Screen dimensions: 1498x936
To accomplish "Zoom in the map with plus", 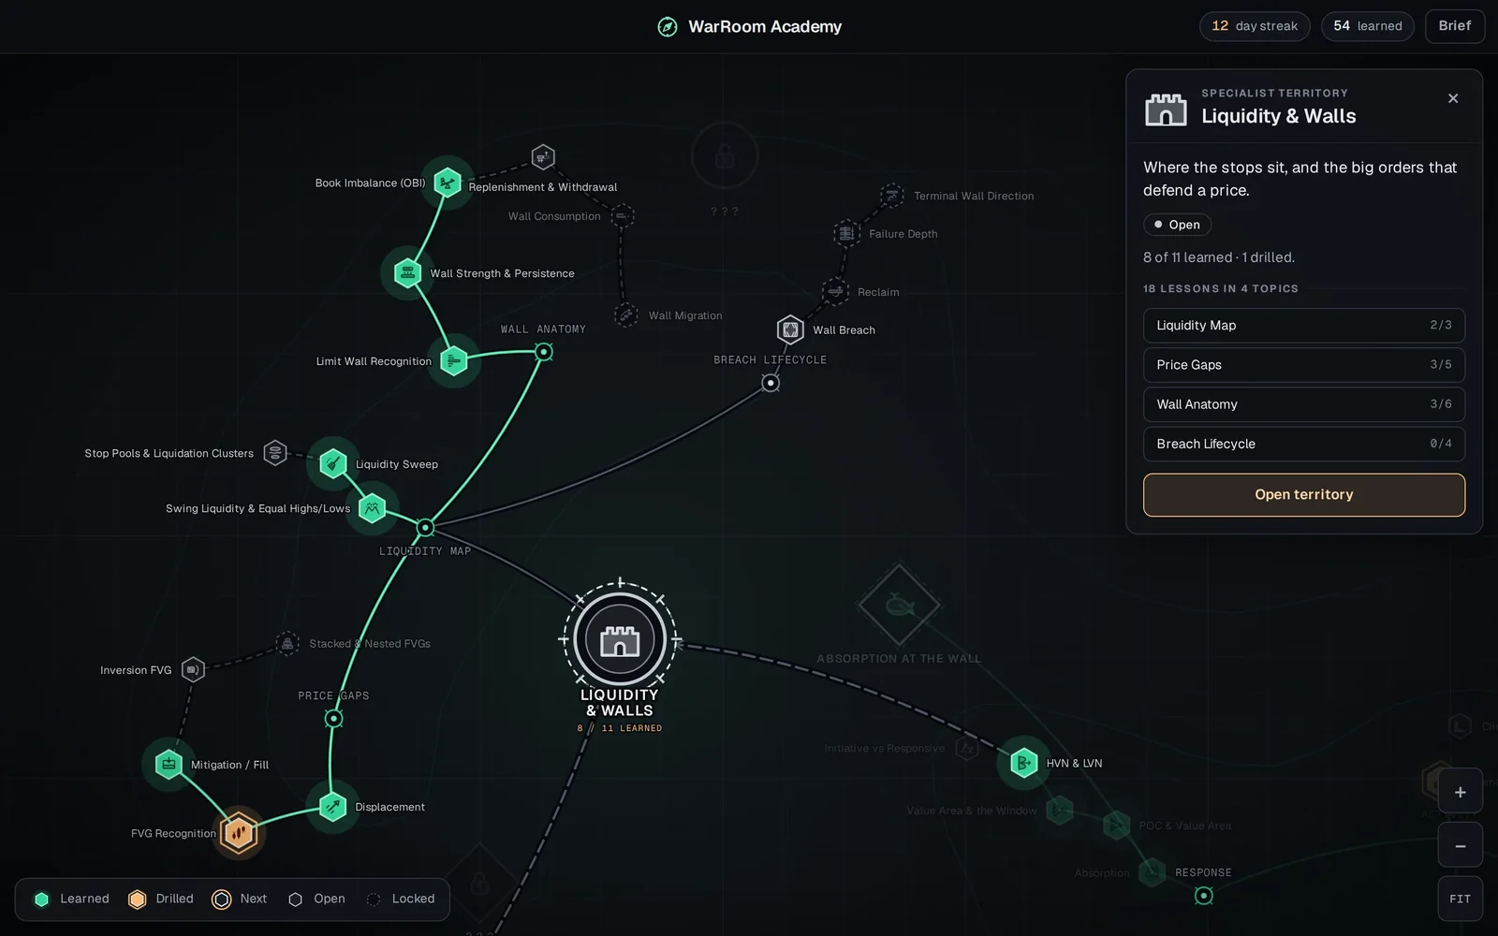I will (x=1461, y=792).
